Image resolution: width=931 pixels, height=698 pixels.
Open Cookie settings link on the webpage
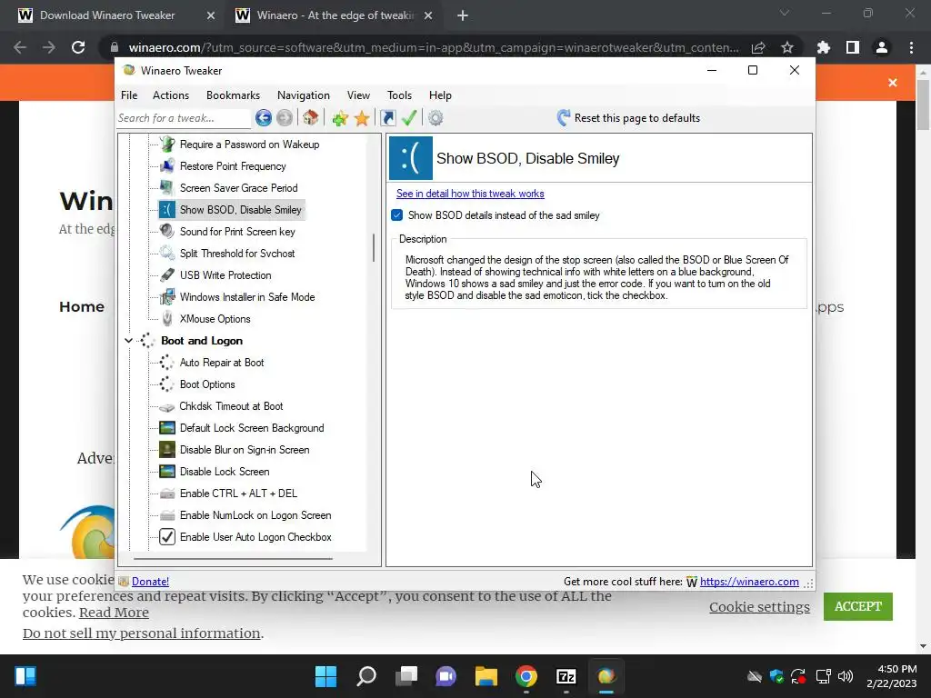pyautogui.click(x=759, y=606)
